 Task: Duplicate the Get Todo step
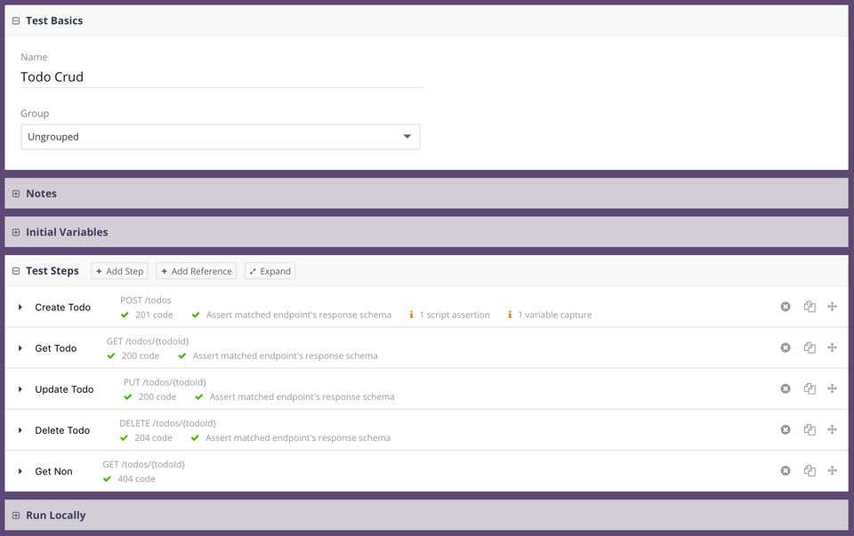[x=810, y=348]
